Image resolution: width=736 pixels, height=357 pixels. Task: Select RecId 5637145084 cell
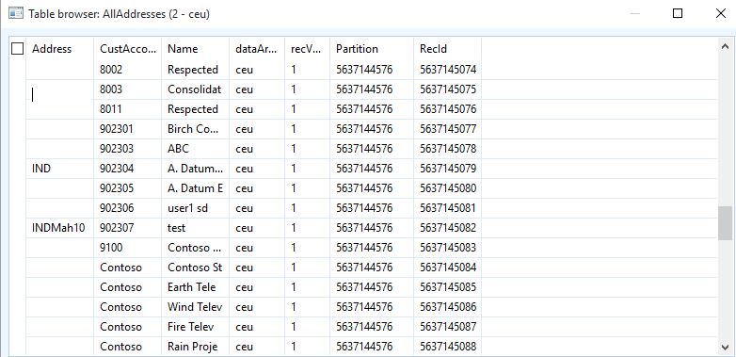[447, 268]
